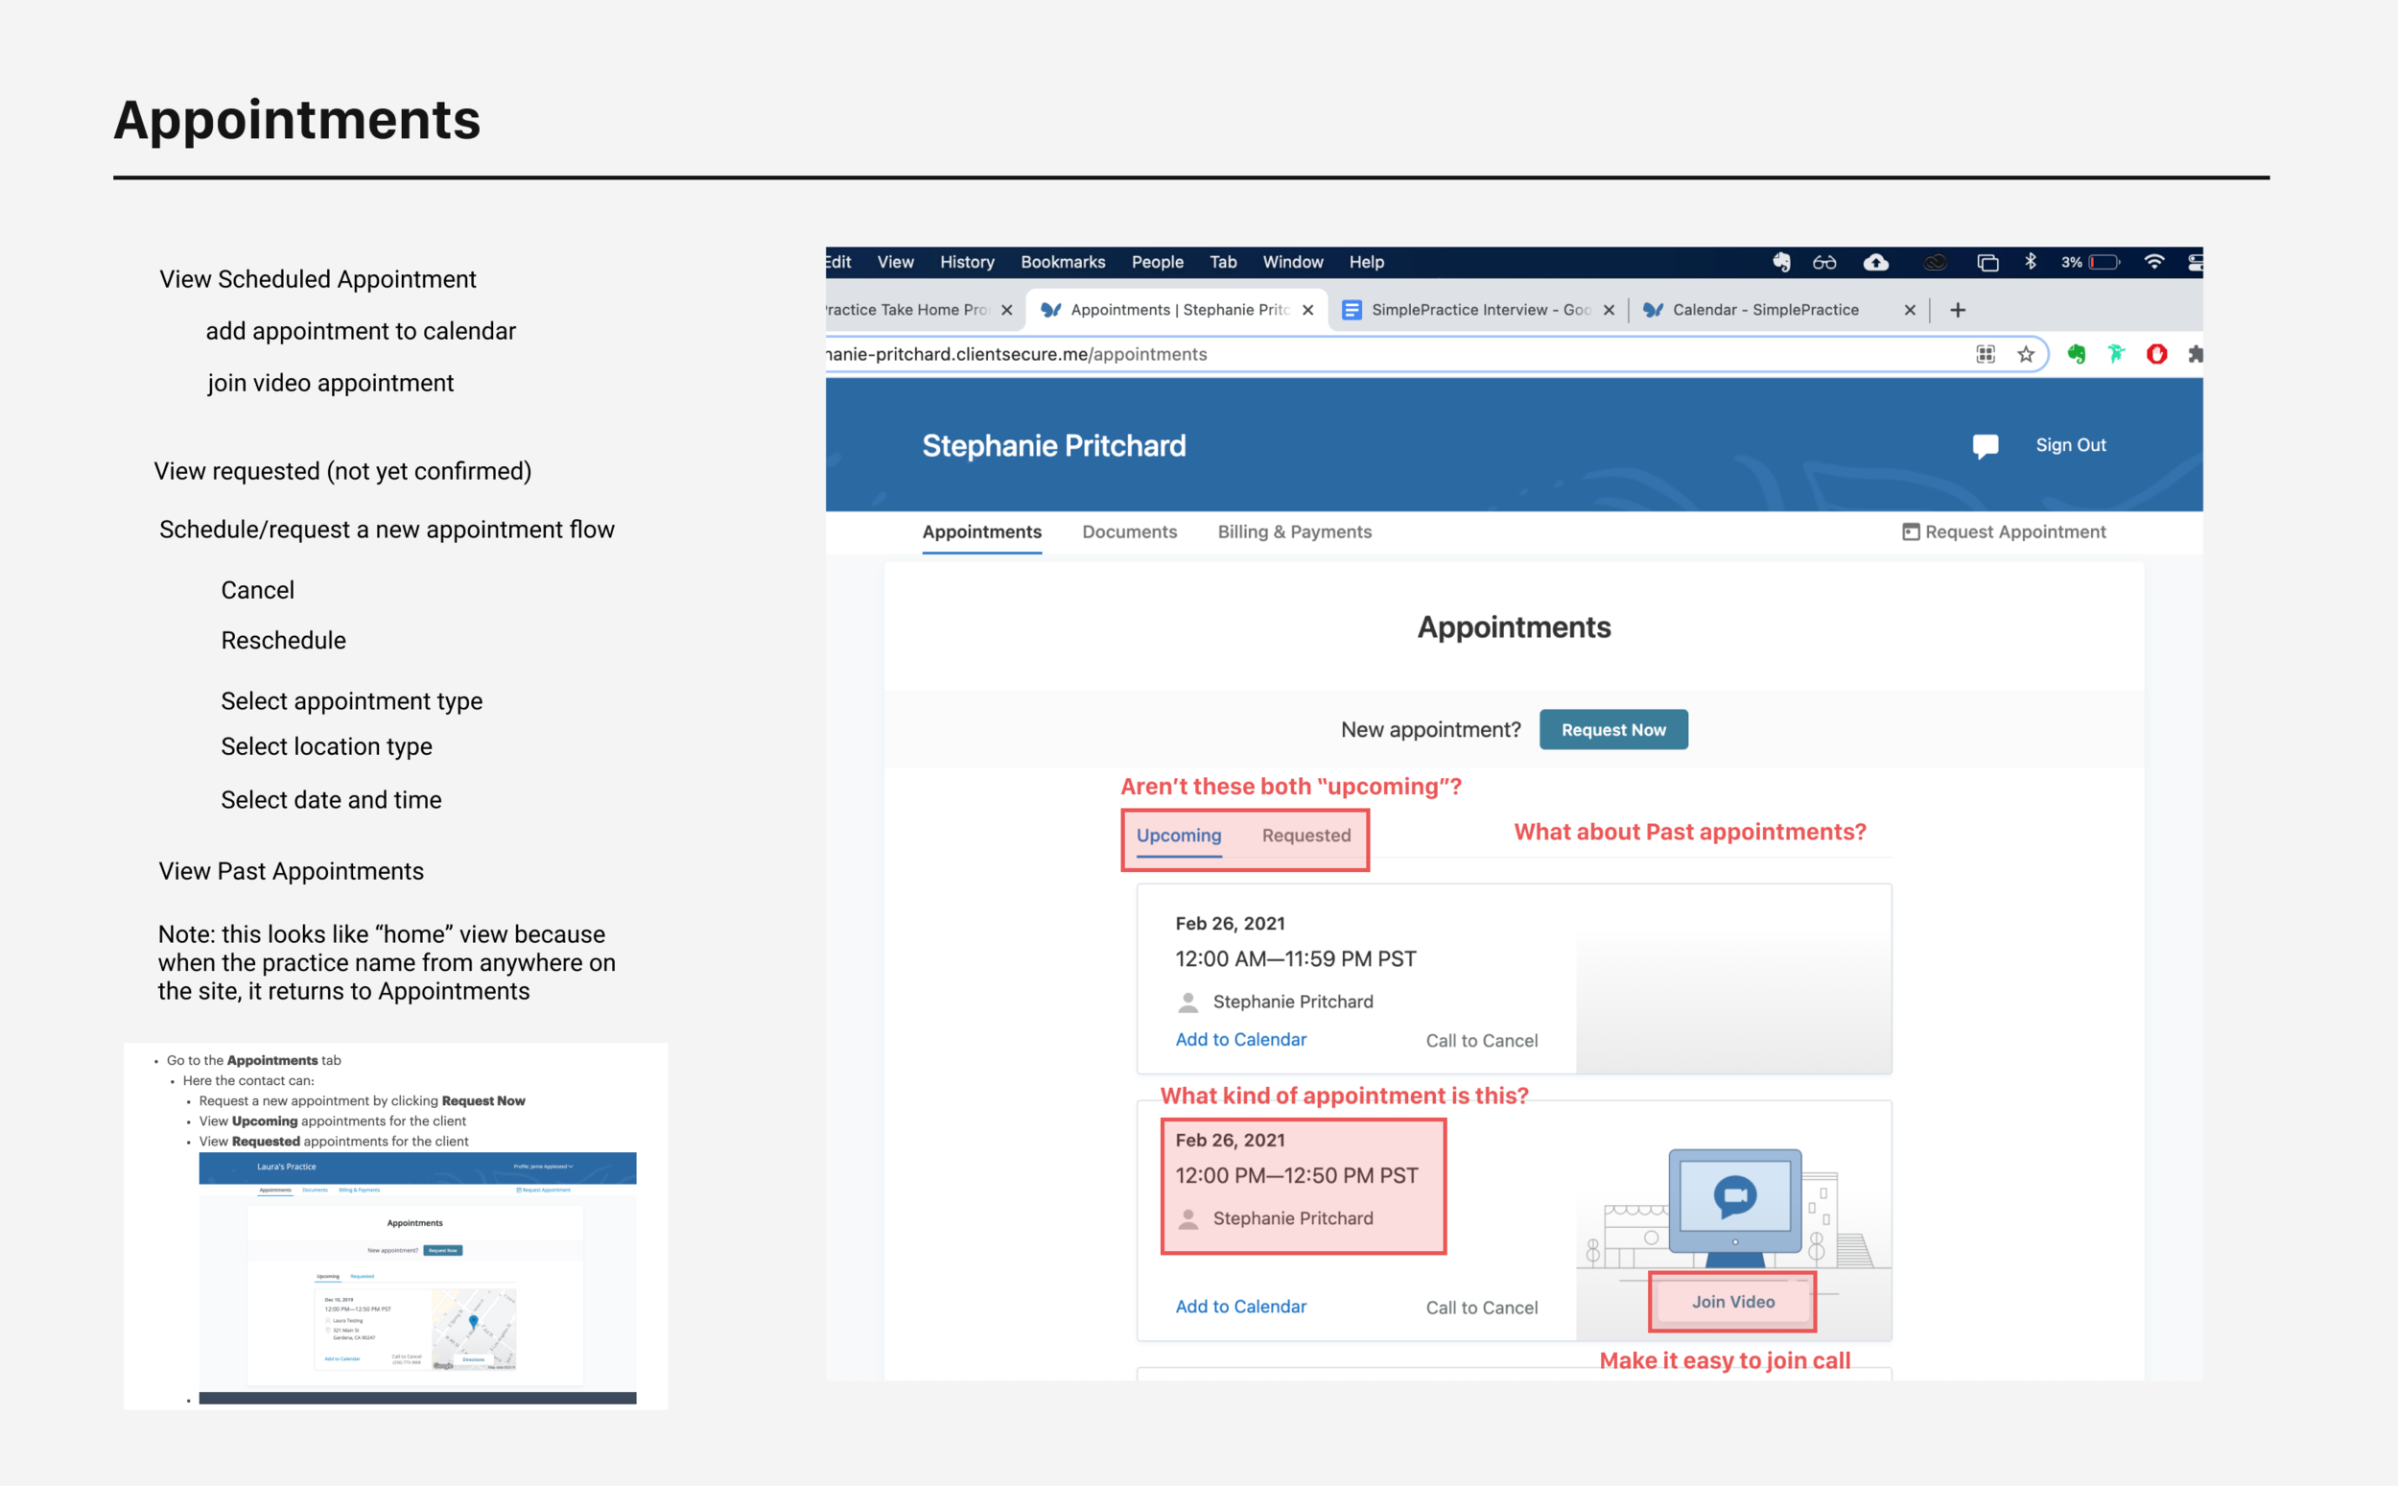Click the red Opera-style extension icon

(x=2156, y=355)
